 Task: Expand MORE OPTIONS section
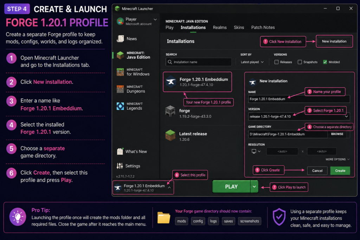click(x=337, y=159)
